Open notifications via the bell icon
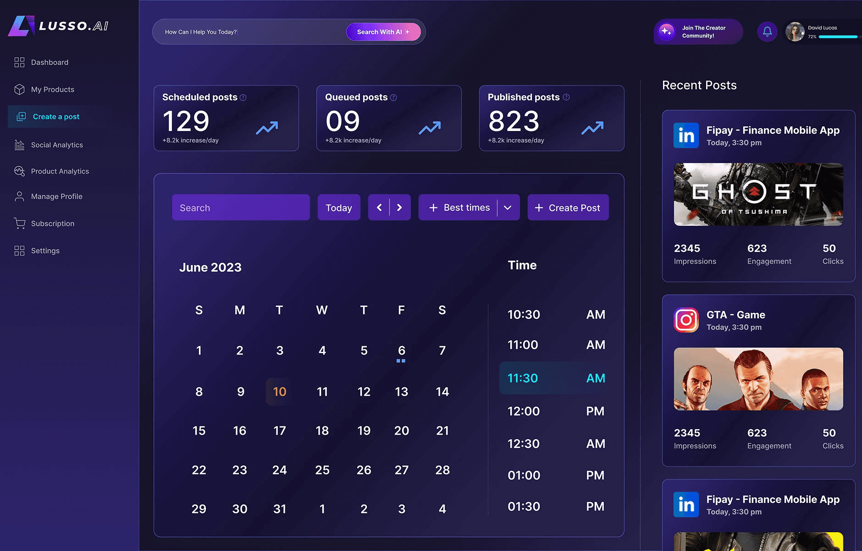Screen dimensions: 862x551 767,32
